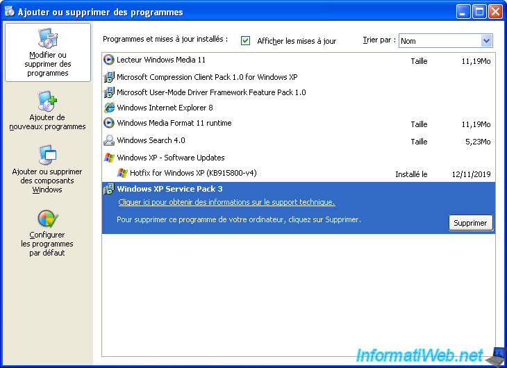This screenshot has width=507, height=368.
Task: Select the Modifier ou supprimer des programmes icon
Action: (x=47, y=38)
